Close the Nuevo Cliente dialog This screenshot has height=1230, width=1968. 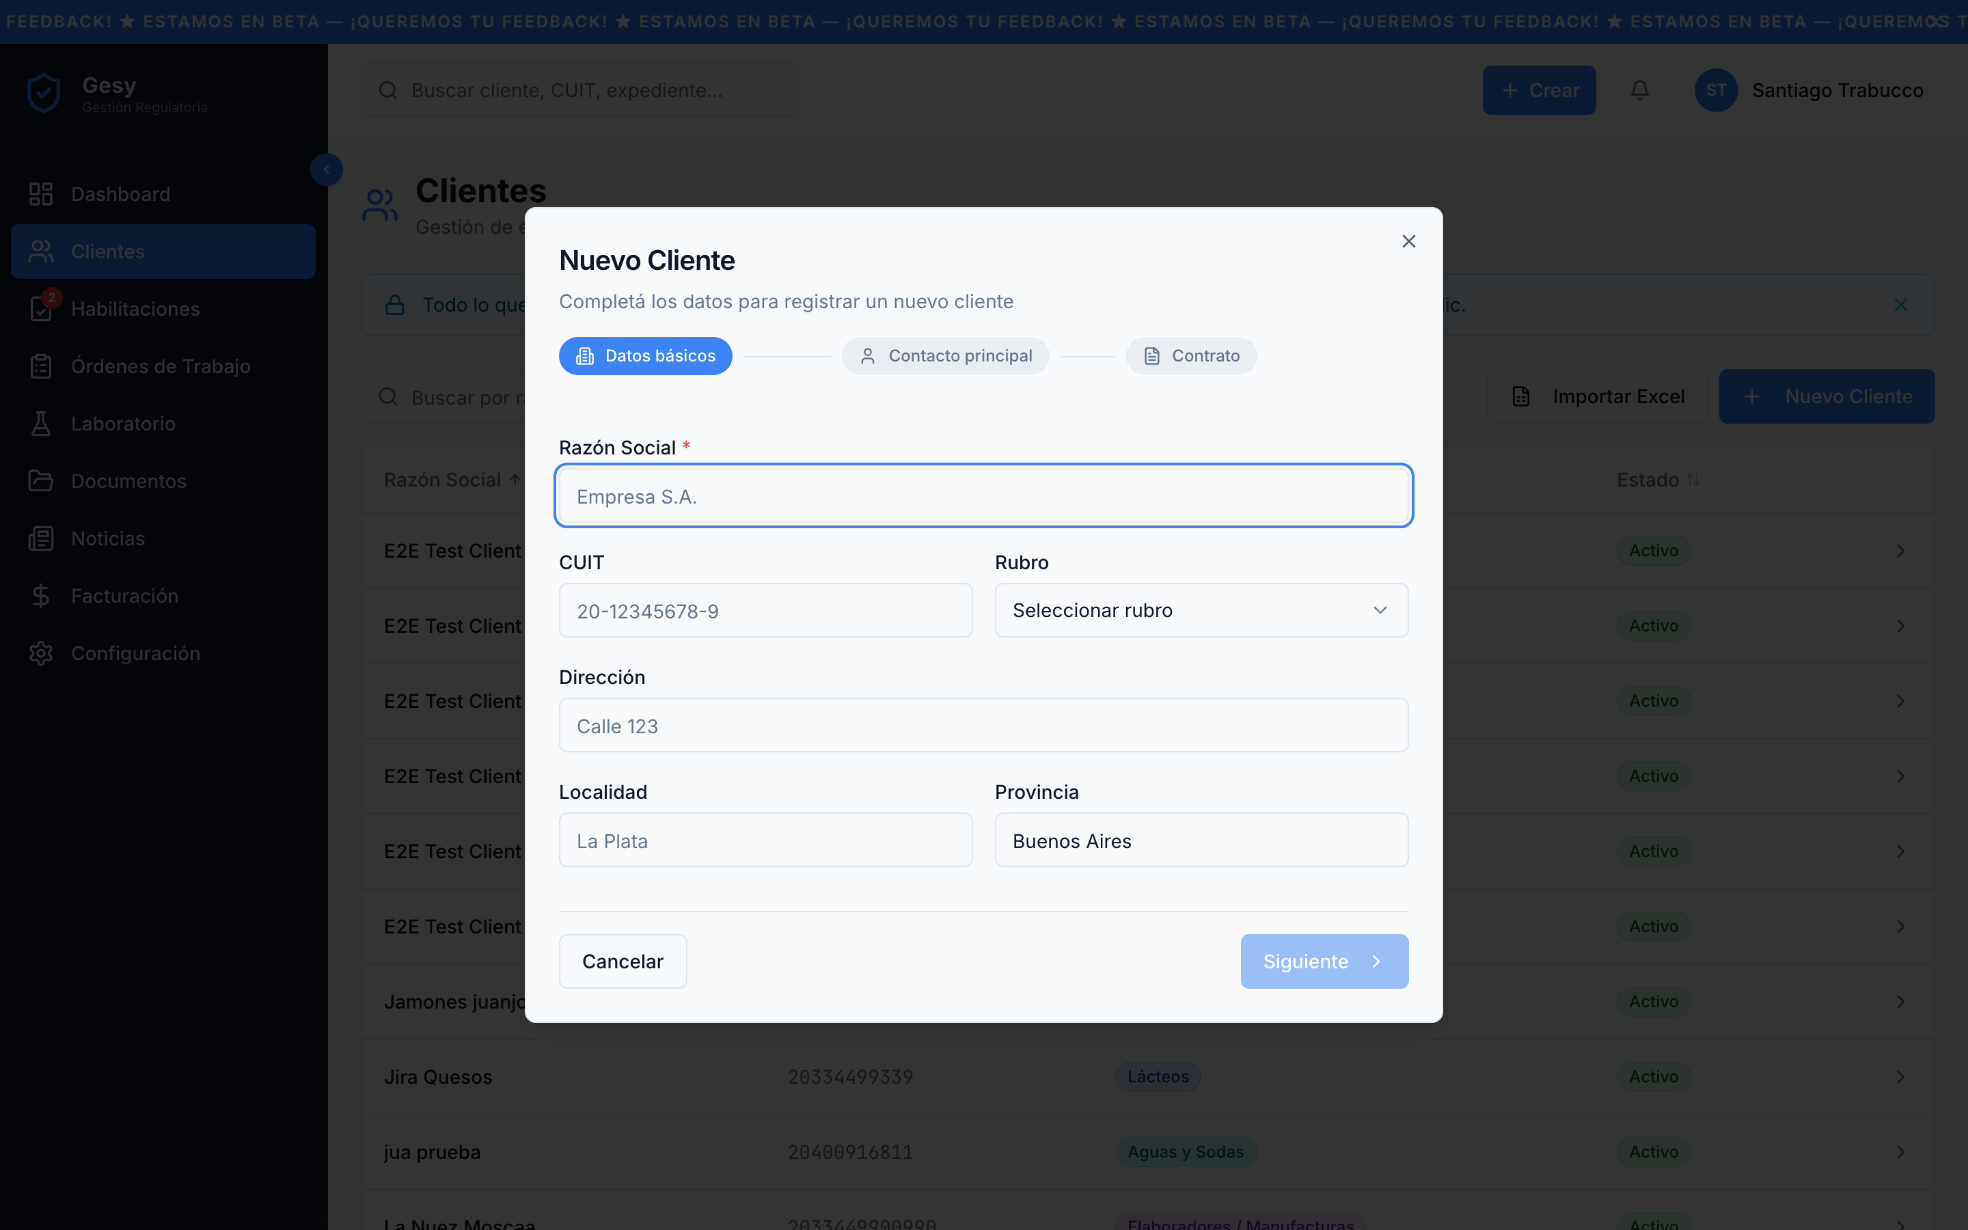click(x=1408, y=241)
